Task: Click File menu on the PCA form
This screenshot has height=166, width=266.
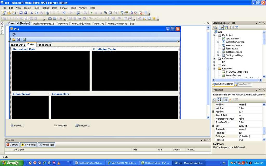Action: coord(14,34)
